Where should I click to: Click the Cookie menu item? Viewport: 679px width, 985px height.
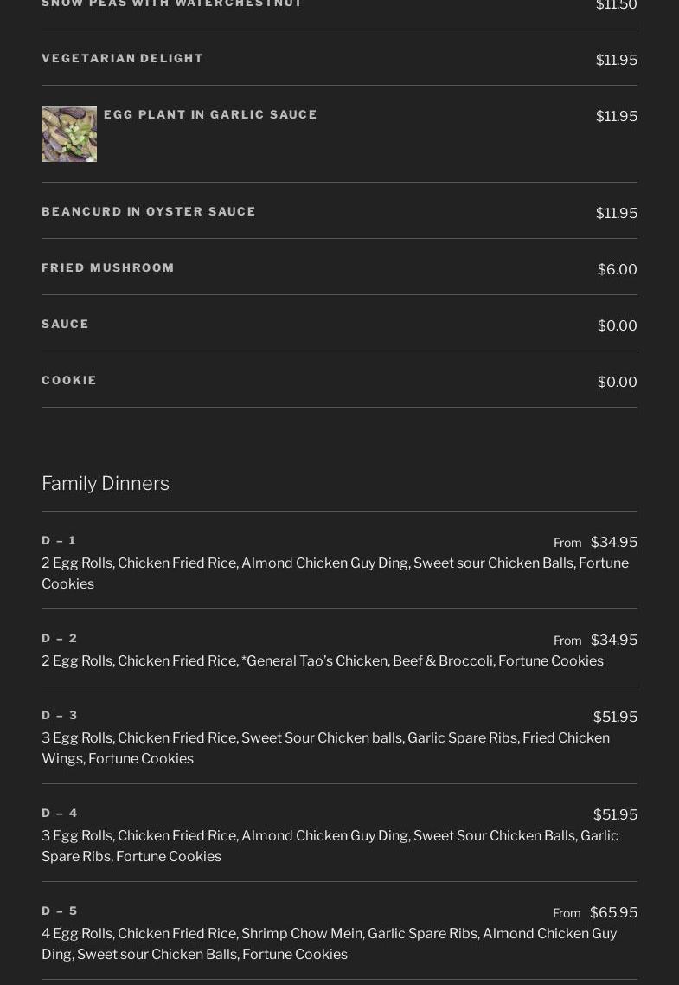tap(69, 380)
